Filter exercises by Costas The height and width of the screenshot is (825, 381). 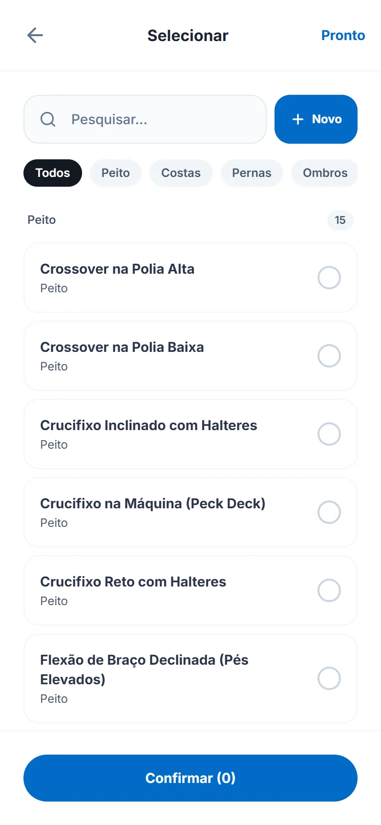click(181, 173)
